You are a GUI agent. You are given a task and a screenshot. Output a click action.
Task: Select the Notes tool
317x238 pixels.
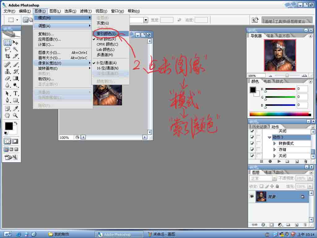7,109
